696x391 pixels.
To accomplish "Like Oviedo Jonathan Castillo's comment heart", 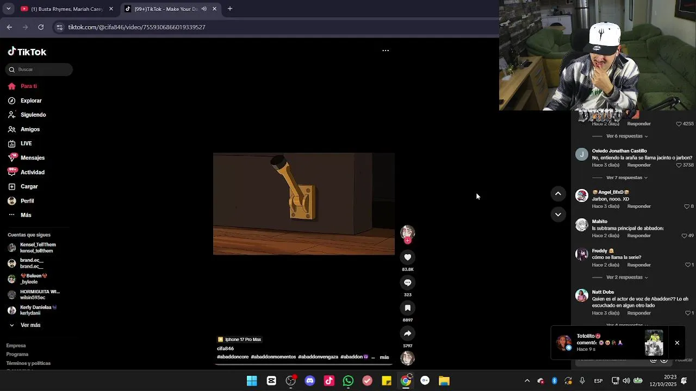I will [679, 165].
